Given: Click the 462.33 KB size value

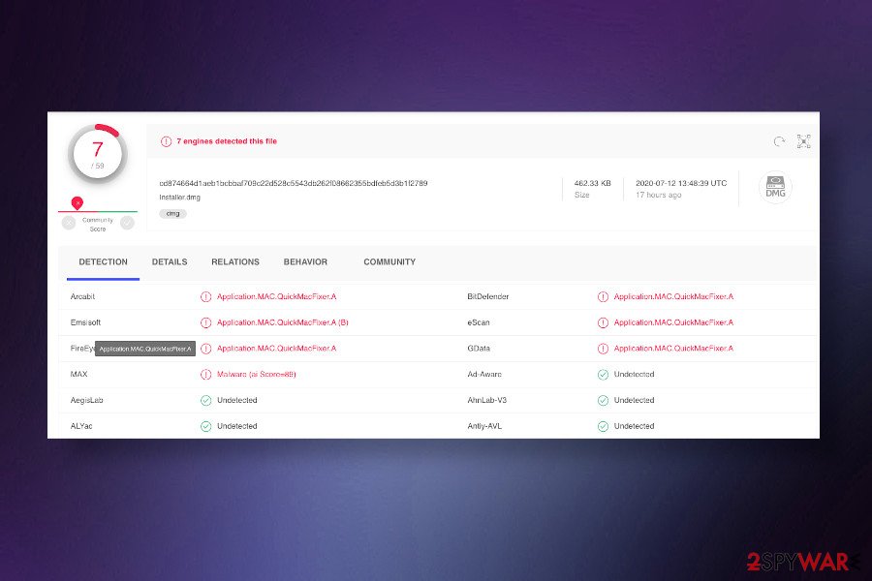Looking at the screenshot, I should [x=592, y=183].
